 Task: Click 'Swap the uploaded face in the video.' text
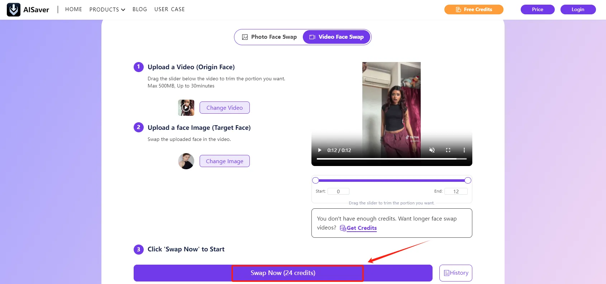click(189, 139)
